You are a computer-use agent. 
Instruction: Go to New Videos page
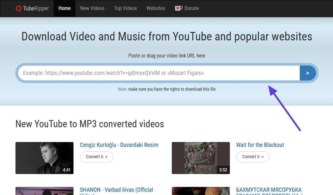pos(92,8)
